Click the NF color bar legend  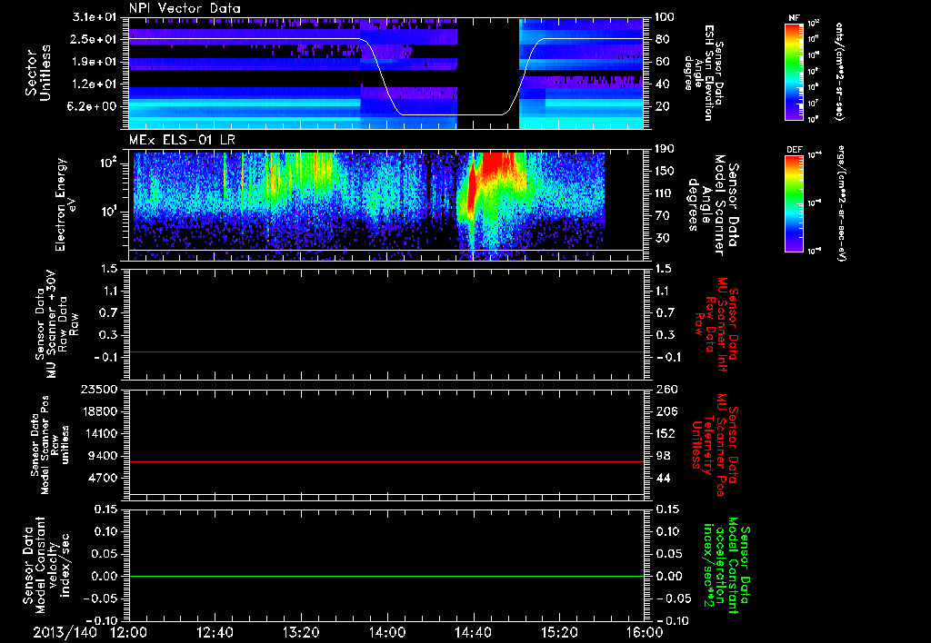coord(795,71)
